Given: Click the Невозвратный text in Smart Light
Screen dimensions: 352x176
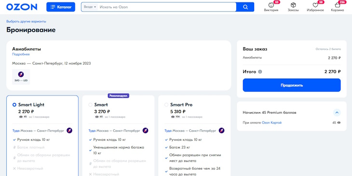Looking at the screenshot, I should click(x=30, y=168).
